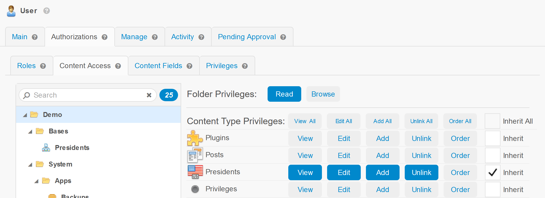Click the View All button
This screenshot has width=545, height=198.
pos(305,121)
